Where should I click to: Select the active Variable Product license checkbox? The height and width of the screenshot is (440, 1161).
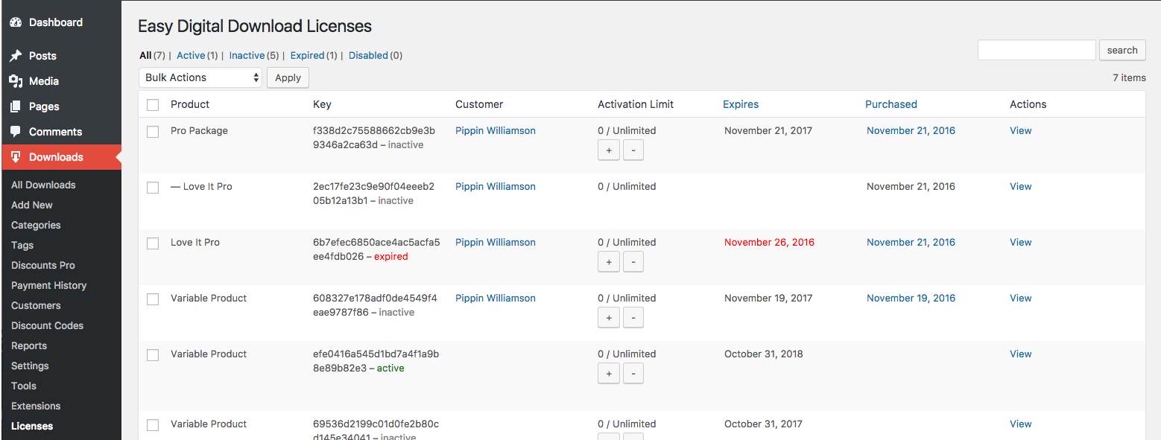point(153,355)
